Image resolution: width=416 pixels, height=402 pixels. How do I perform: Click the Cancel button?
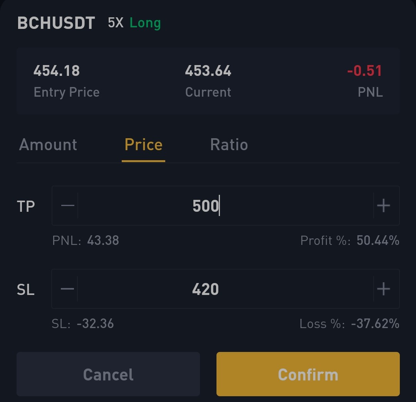pos(108,374)
